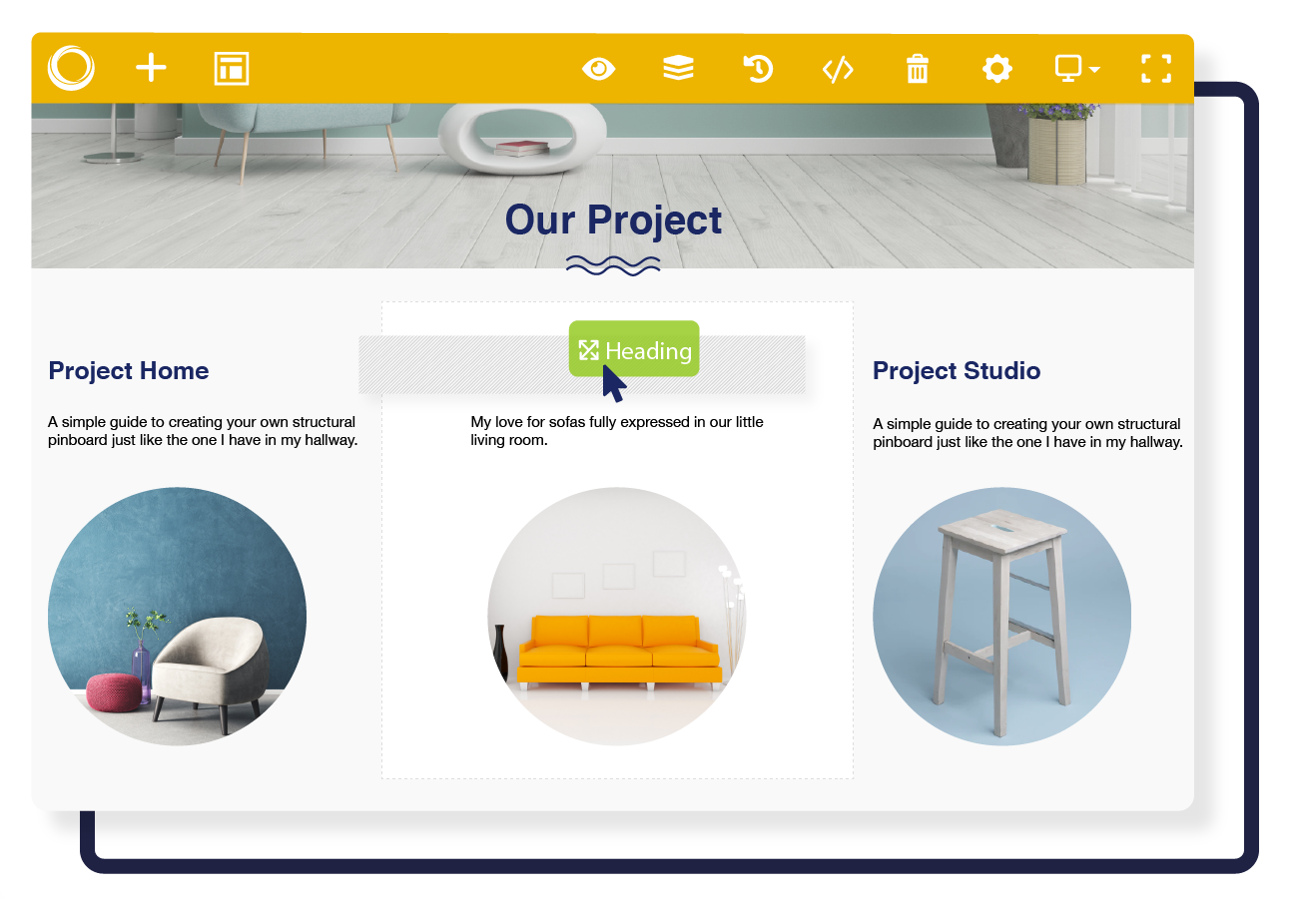The width and height of the screenshot is (1299, 899).
Task: Expand the desktop device view dropdown
Action: [x=1077, y=69]
